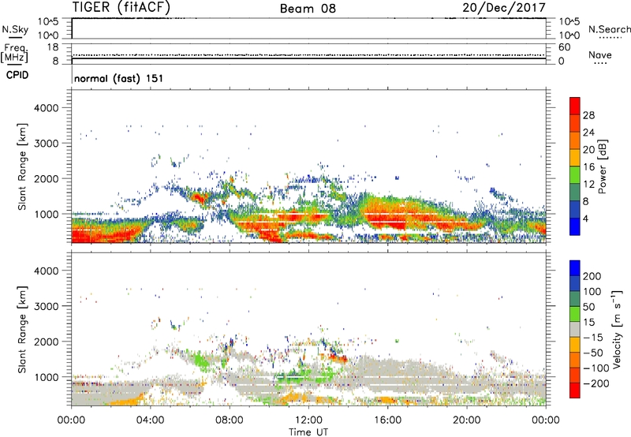
Task: Select velocity colorbar segment between 15 and 50
Action: point(575,314)
